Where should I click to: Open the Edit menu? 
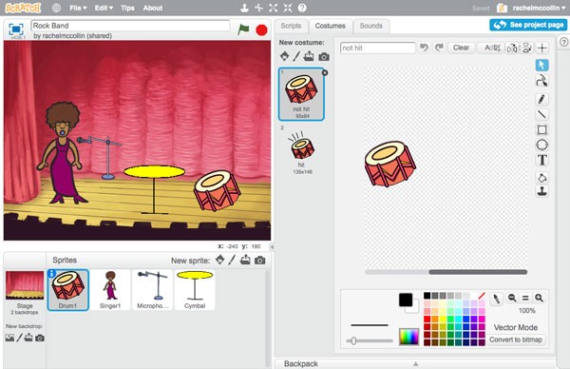tap(104, 8)
